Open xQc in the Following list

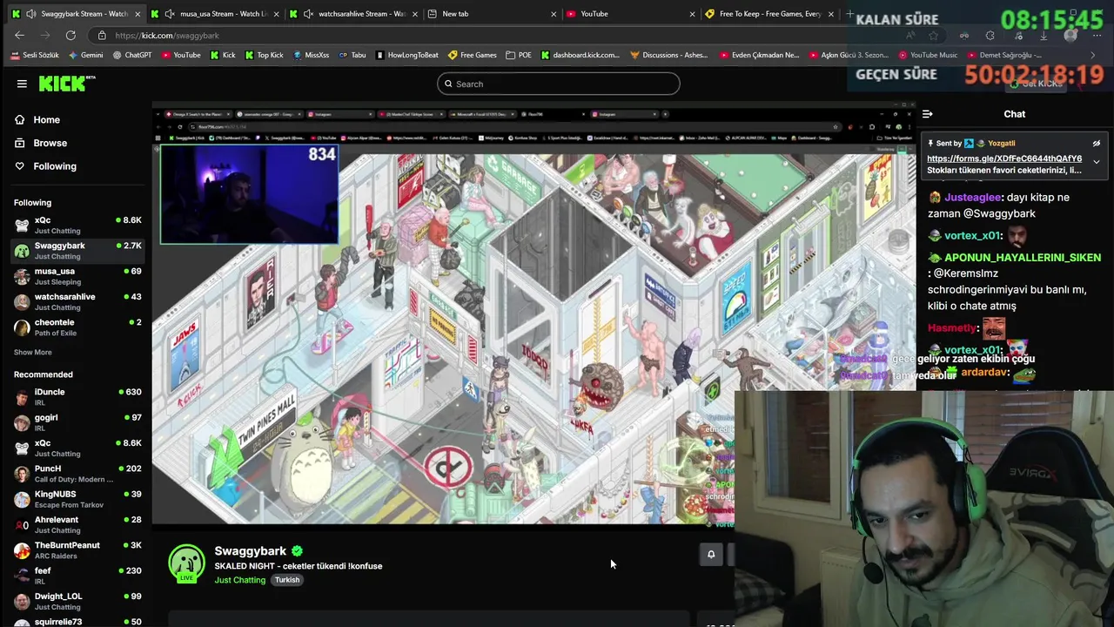pyautogui.click(x=77, y=225)
